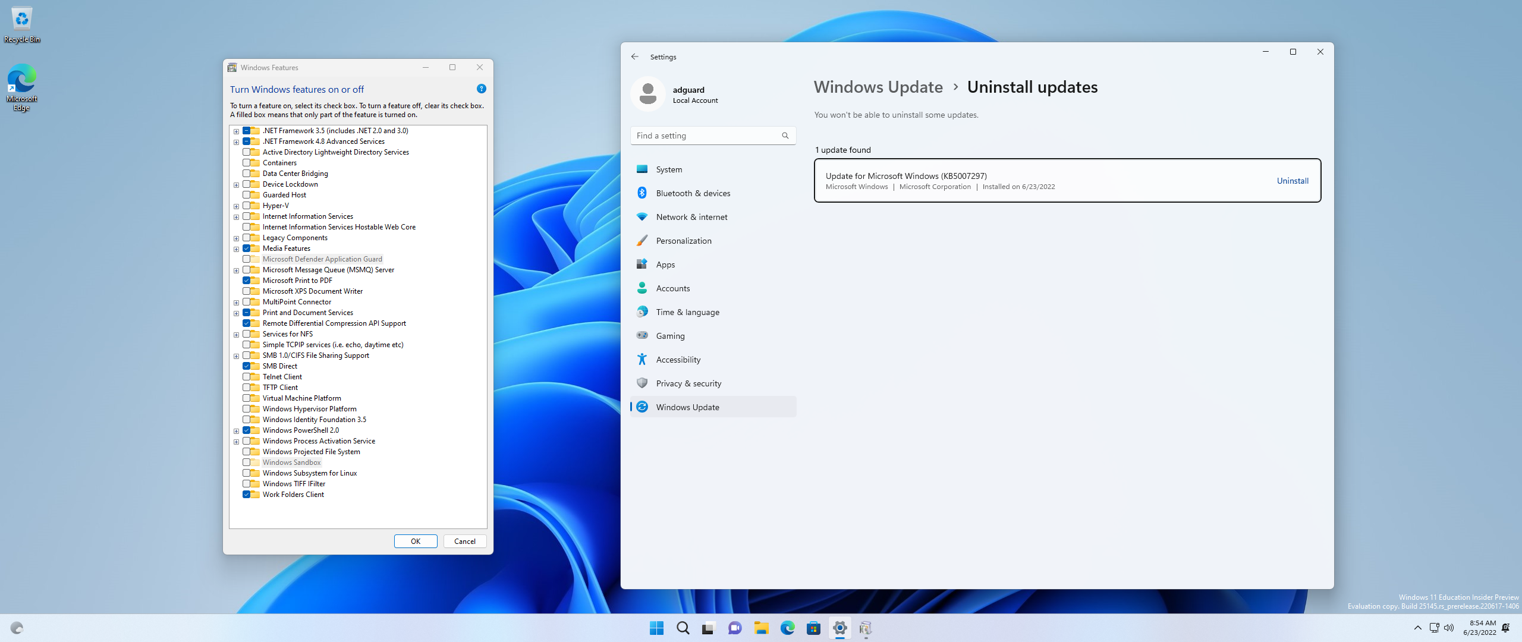1522x642 pixels.
Task: Expand the Hyper-V node
Action: point(237,206)
